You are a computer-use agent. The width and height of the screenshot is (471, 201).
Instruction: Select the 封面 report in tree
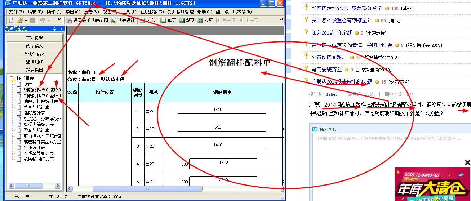point(28,84)
